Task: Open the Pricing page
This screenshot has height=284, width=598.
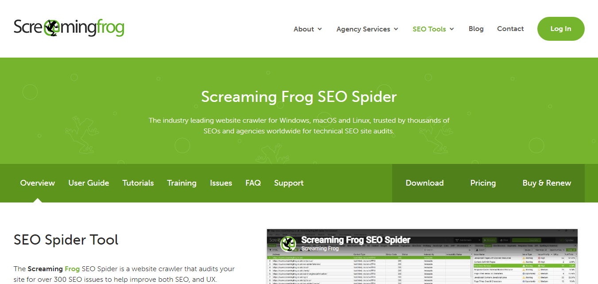Action: (x=483, y=183)
